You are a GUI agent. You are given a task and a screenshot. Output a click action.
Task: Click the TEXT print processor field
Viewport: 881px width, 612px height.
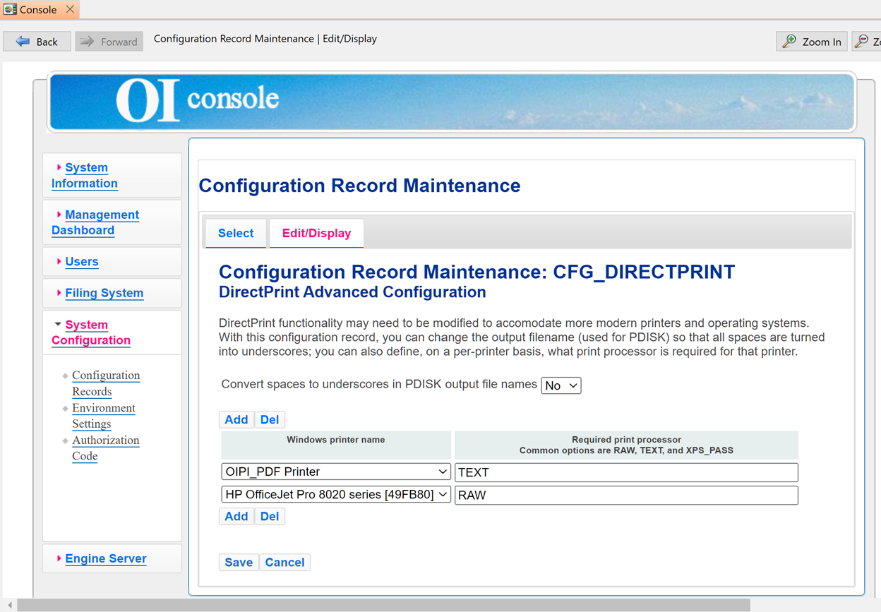pyautogui.click(x=626, y=472)
